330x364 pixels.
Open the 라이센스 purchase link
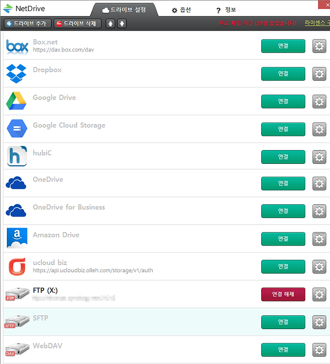click(317, 23)
